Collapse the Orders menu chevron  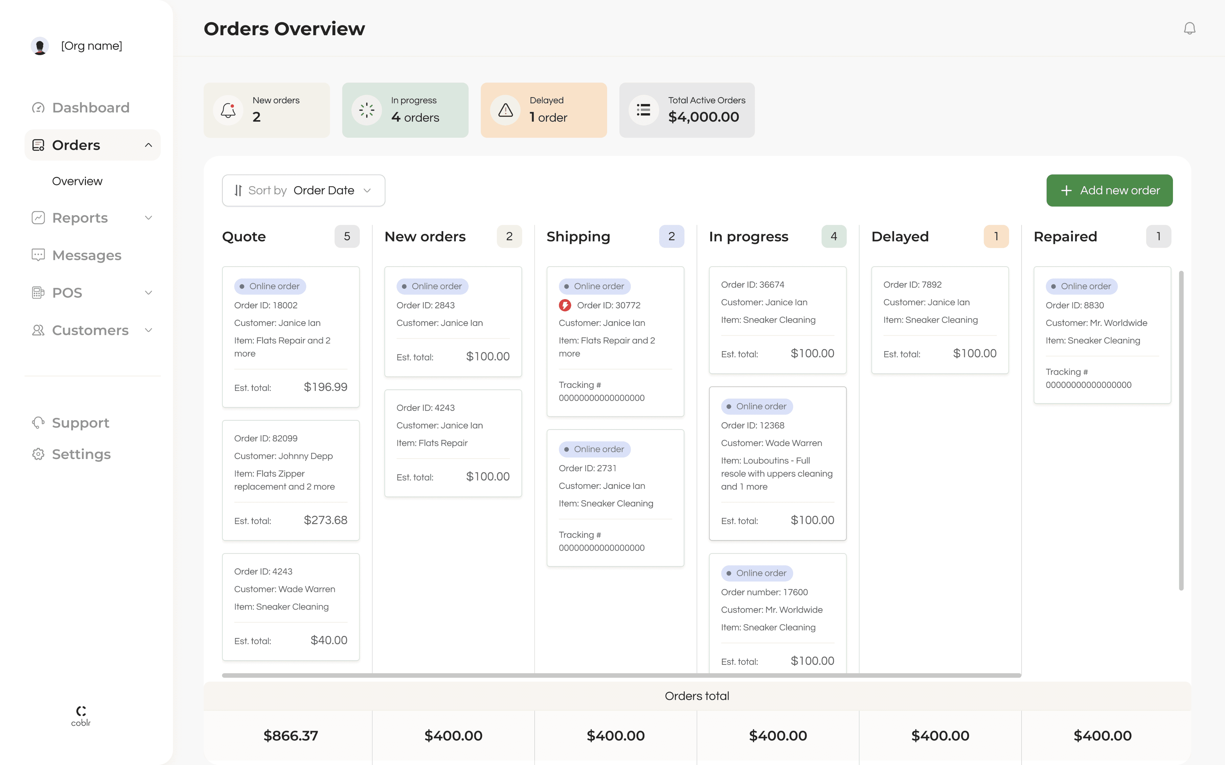pyautogui.click(x=148, y=145)
